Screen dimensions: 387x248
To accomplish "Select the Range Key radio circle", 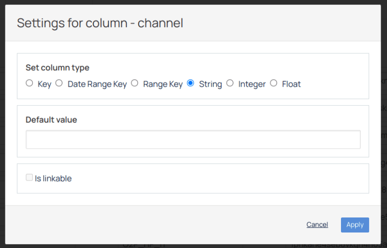I will coord(135,83).
